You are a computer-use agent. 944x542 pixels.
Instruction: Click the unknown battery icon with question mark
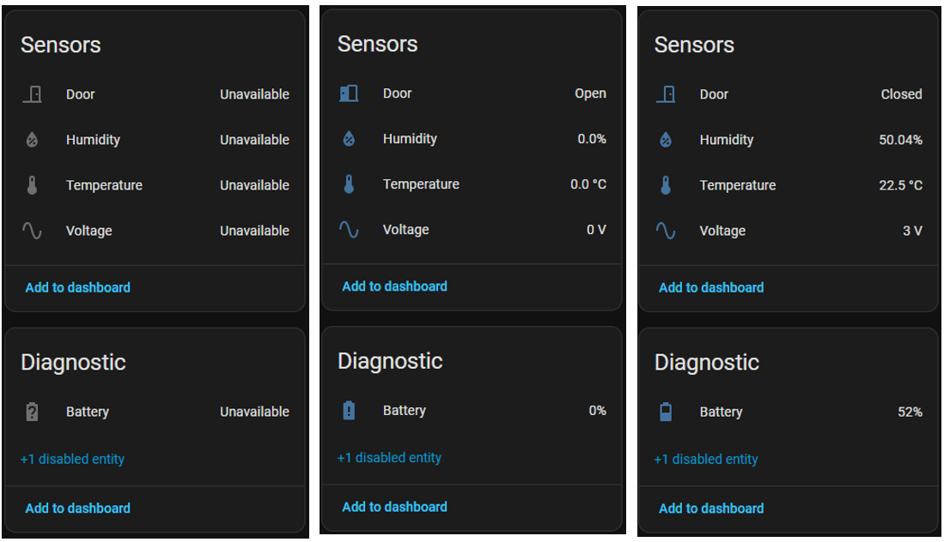[x=32, y=412]
